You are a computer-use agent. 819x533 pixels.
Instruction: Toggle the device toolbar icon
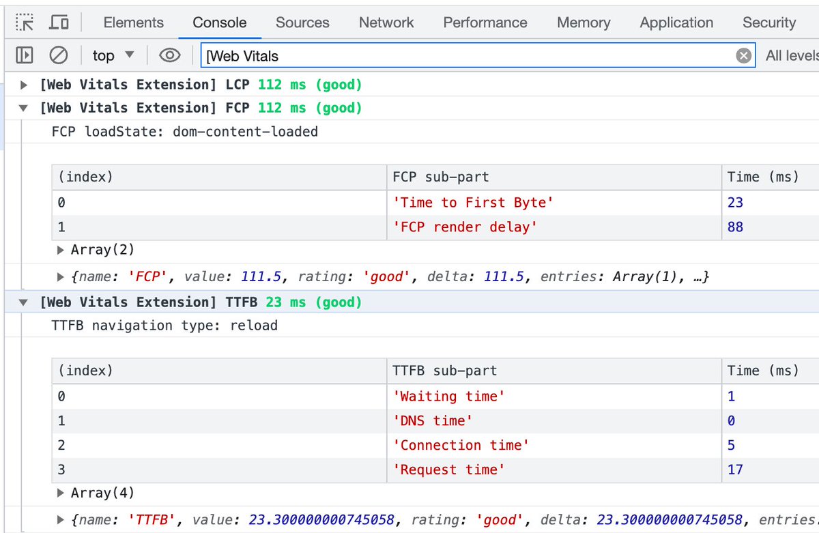(59, 23)
